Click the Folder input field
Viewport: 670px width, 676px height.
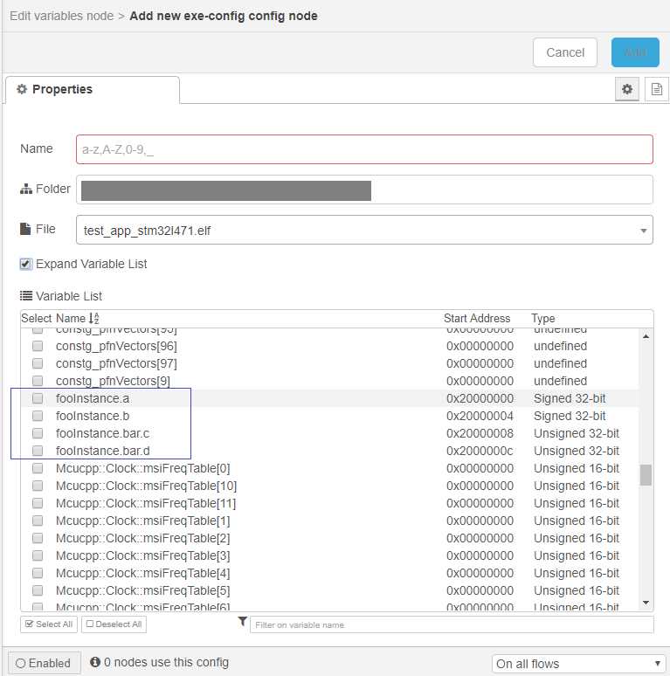(364, 190)
